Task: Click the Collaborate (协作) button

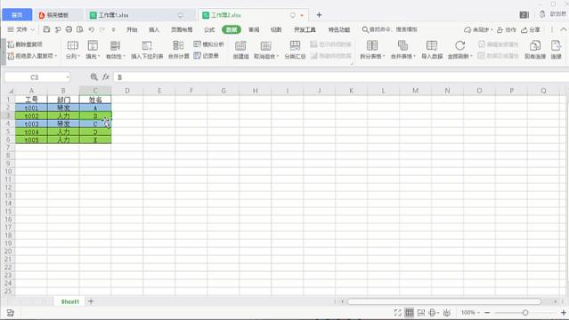Action: click(x=506, y=29)
